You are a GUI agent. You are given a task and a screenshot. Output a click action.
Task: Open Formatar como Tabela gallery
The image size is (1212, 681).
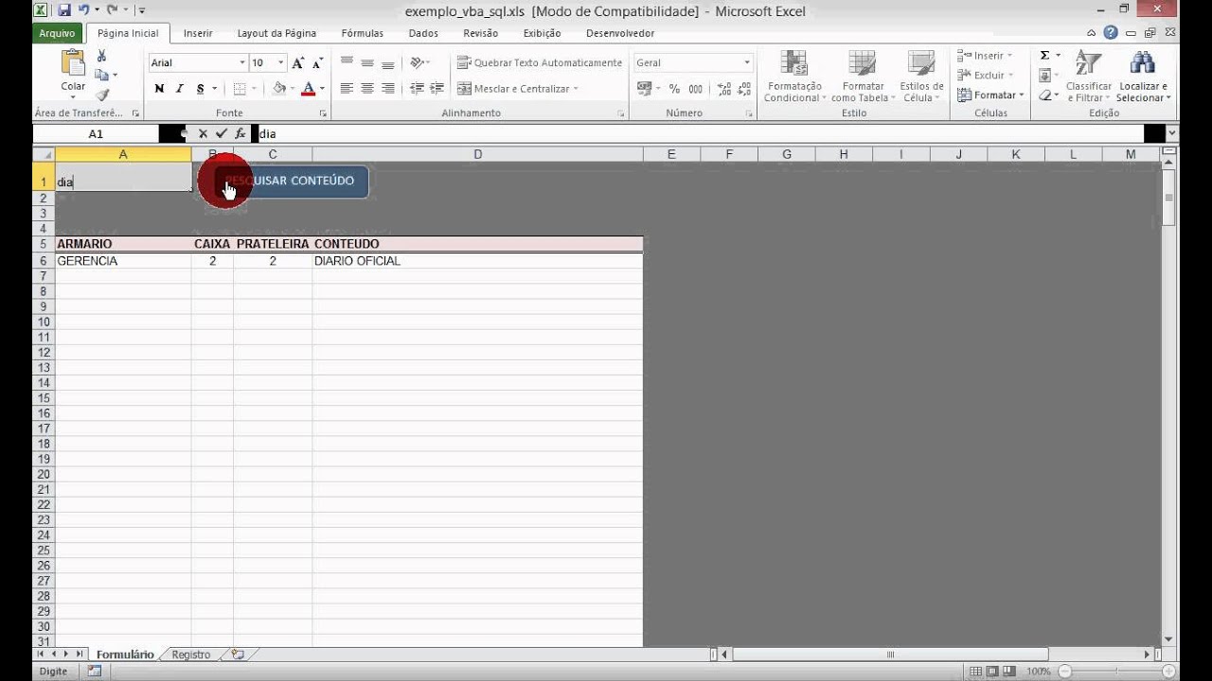point(862,76)
